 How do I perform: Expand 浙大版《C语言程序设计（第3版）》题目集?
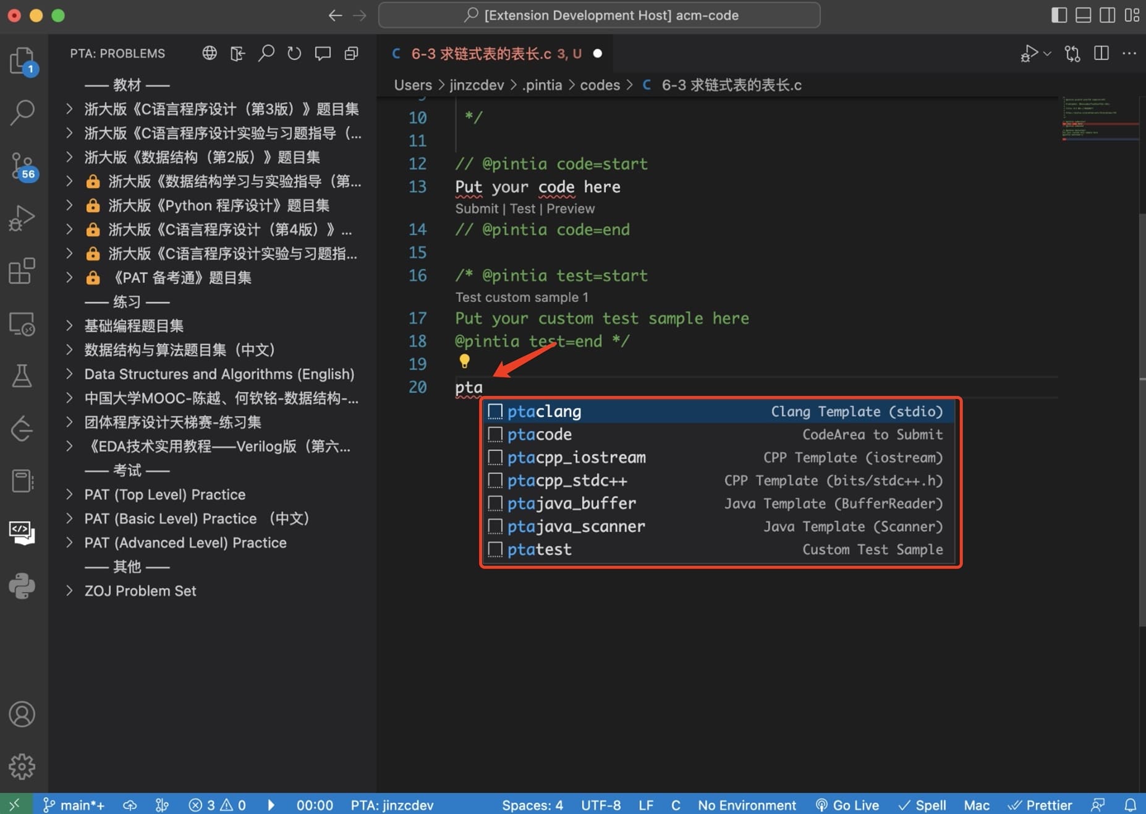coord(69,109)
